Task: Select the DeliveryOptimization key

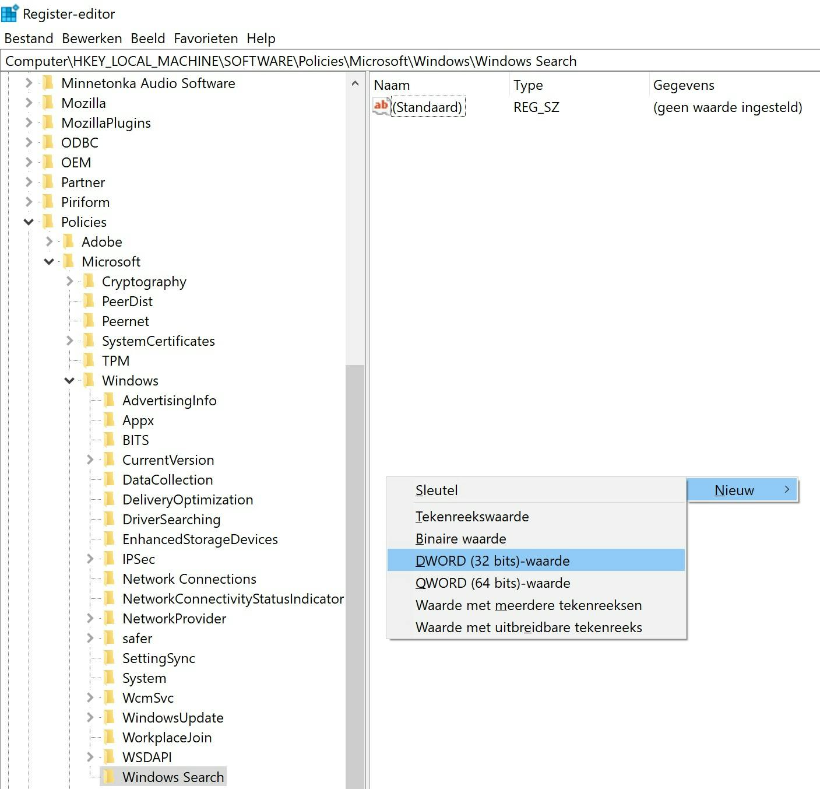Action: (x=188, y=499)
